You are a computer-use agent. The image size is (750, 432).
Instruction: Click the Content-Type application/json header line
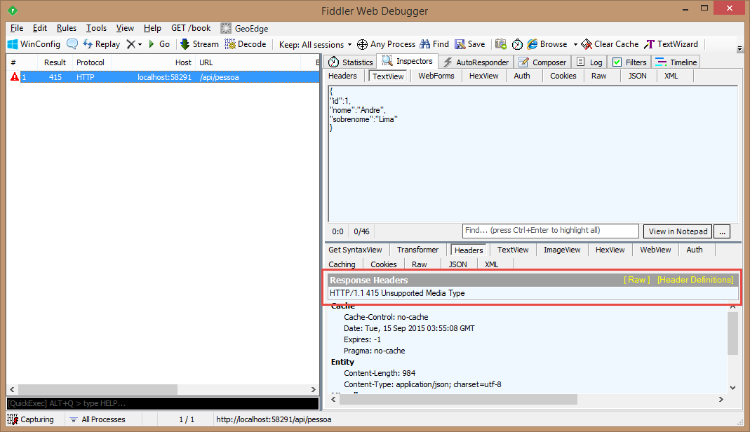422,384
